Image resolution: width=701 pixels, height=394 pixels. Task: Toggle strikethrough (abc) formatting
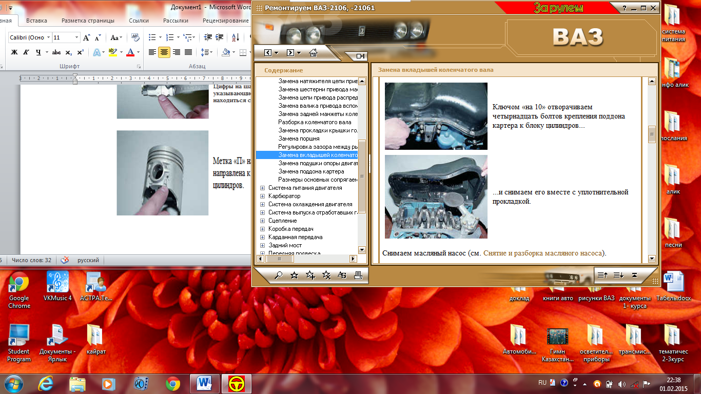56,52
